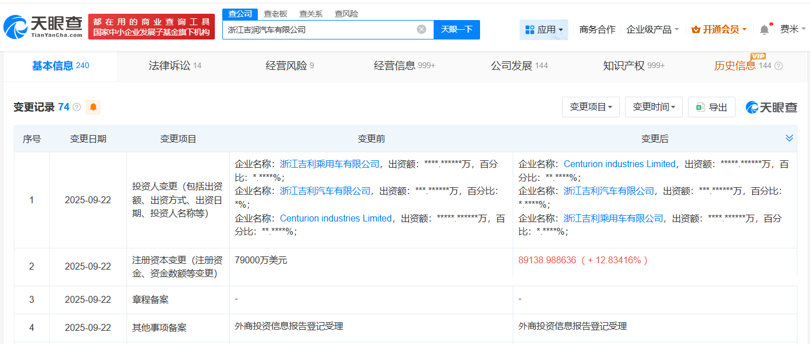
Task: Click the 序号 column header
Action: click(32, 139)
